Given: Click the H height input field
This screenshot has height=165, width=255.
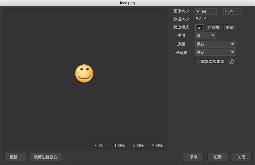Looking at the screenshot, I should [233, 11].
